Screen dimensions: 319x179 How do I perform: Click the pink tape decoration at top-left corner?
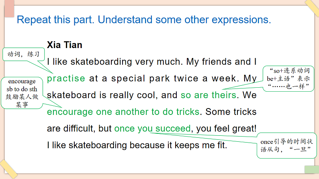[x=8, y=8]
